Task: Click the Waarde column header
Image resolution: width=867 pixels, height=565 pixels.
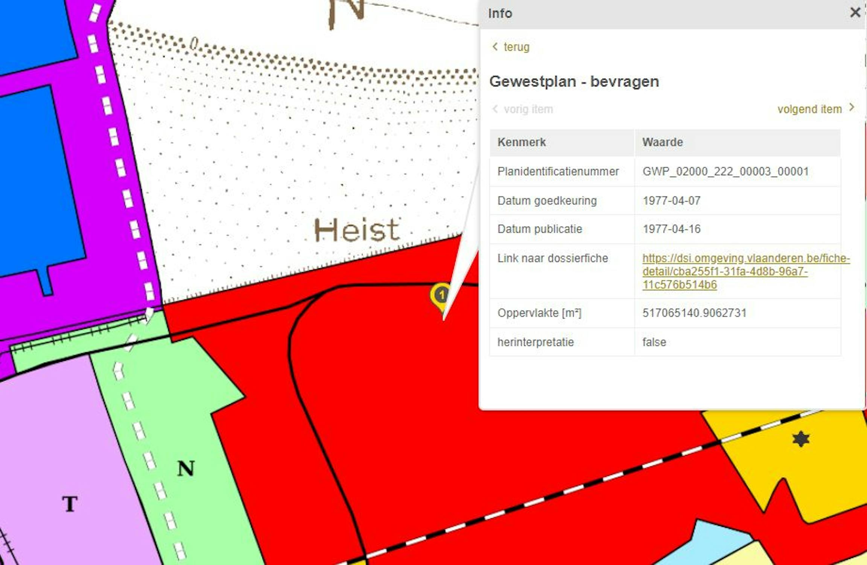Action: tap(662, 142)
